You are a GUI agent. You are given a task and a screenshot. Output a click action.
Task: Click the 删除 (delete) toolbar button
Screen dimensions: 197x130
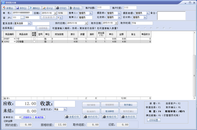click(35, 8)
